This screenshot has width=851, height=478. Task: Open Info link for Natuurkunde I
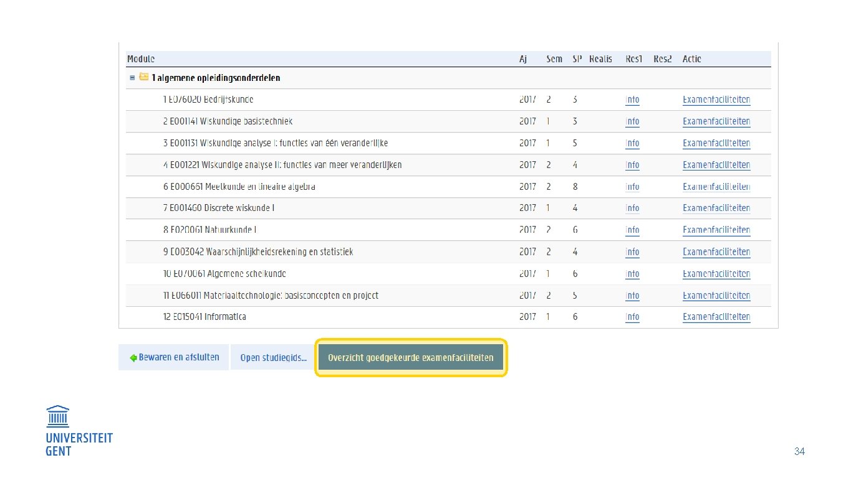632,230
